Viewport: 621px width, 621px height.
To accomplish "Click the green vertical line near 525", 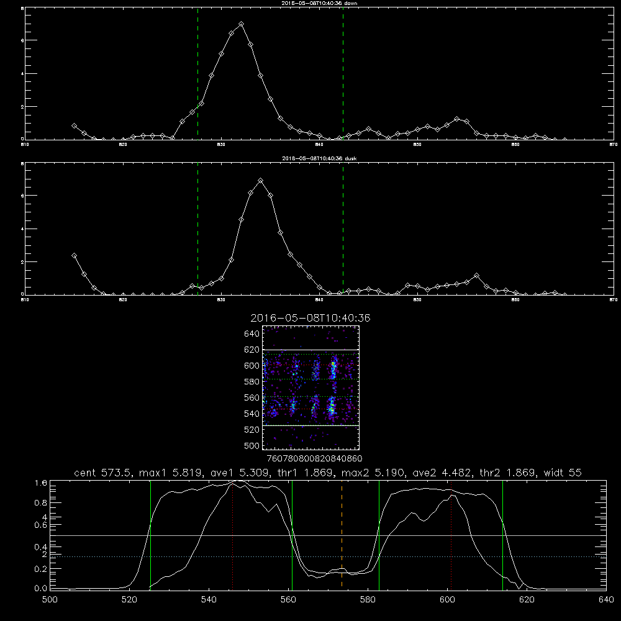I will tap(150, 535).
